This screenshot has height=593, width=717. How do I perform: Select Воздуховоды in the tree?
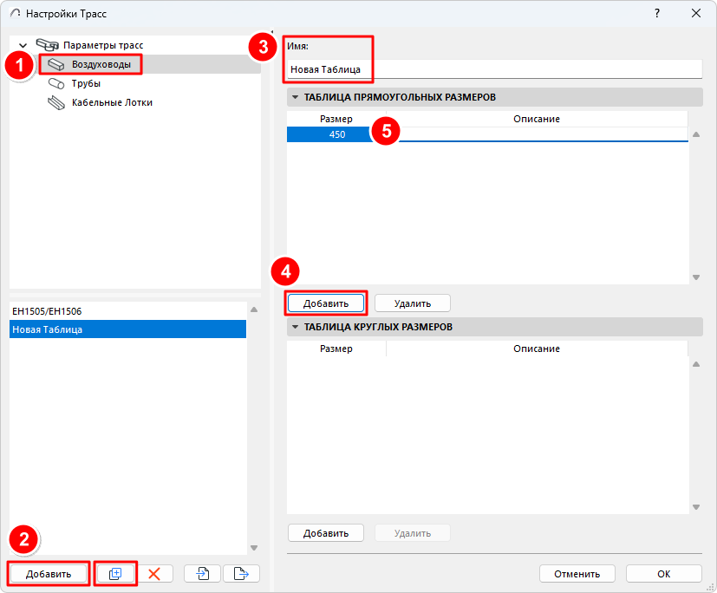[101, 64]
